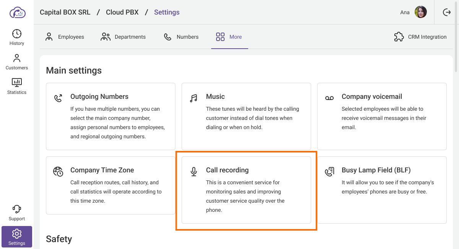The width and height of the screenshot is (459, 249).
Task: Click the cloud phone logo icon
Action: [17, 13]
